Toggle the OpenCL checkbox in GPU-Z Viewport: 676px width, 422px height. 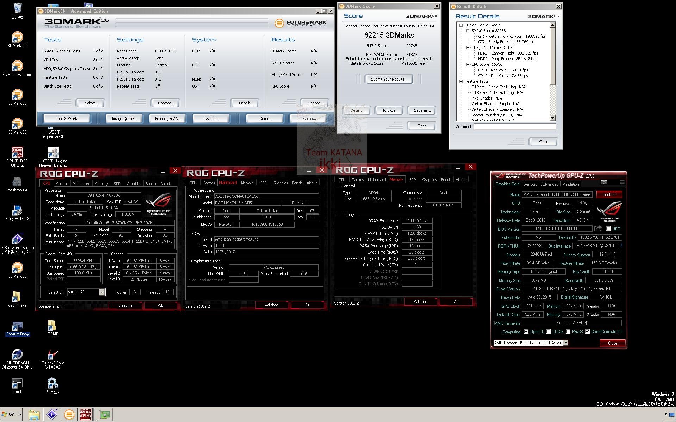click(526, 332)
